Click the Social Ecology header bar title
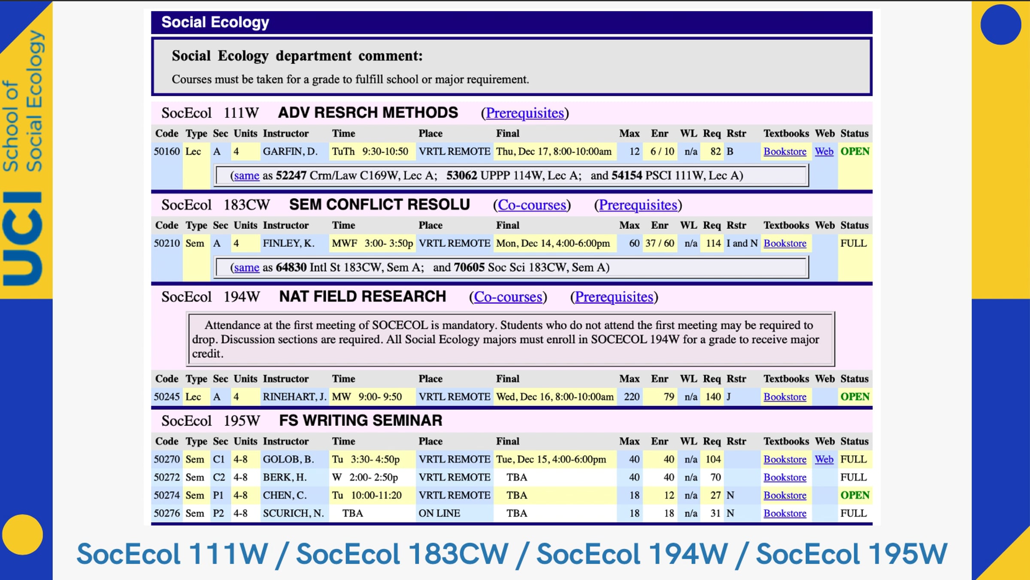 [215, 22]
